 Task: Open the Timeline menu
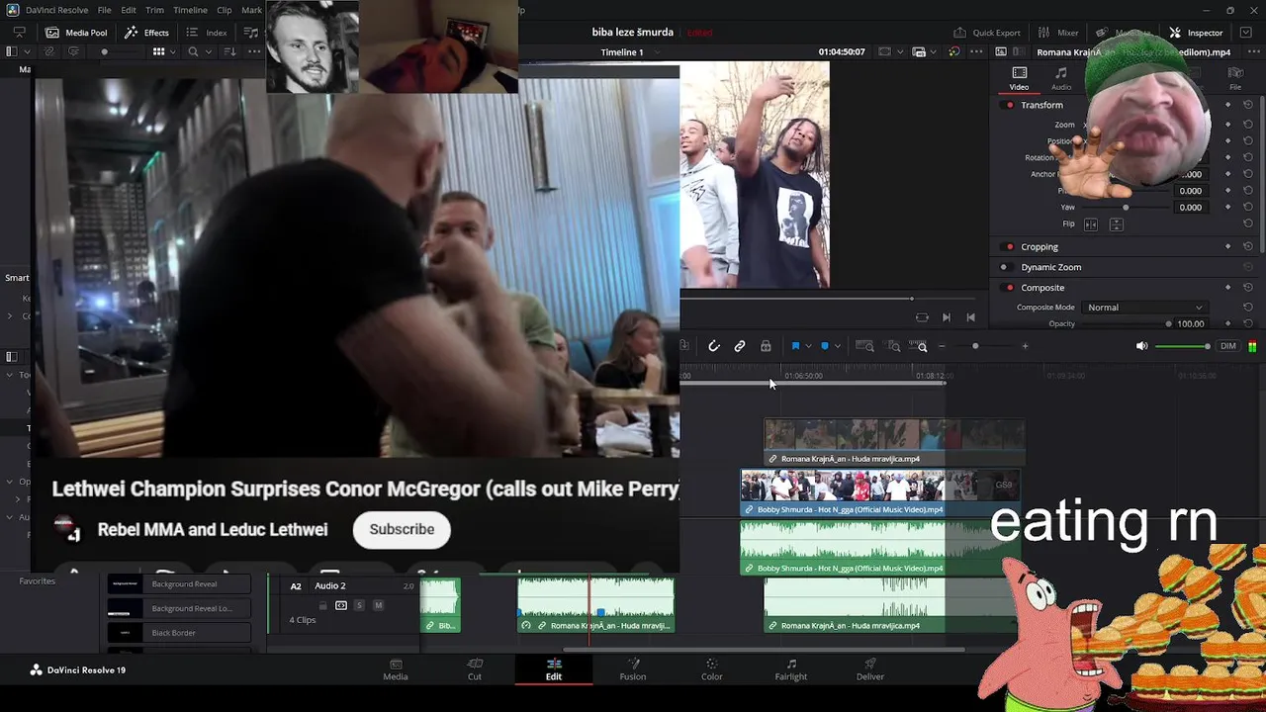(190, 10)
